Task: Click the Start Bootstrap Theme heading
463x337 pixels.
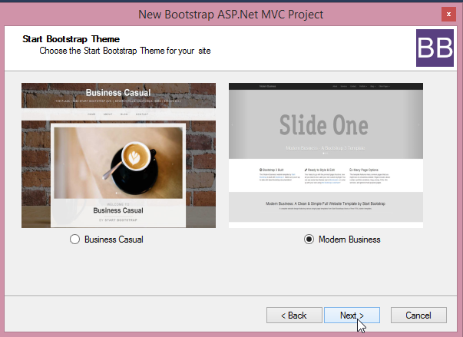Action: [71, 39]
